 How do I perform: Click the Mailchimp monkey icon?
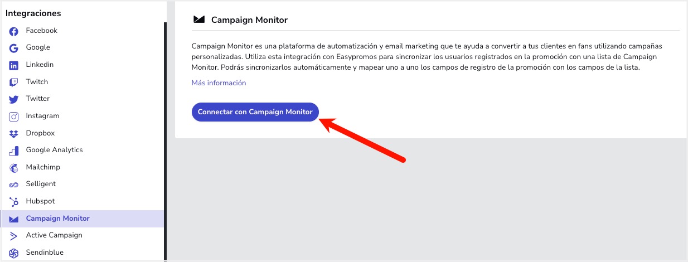pos(14,168)
